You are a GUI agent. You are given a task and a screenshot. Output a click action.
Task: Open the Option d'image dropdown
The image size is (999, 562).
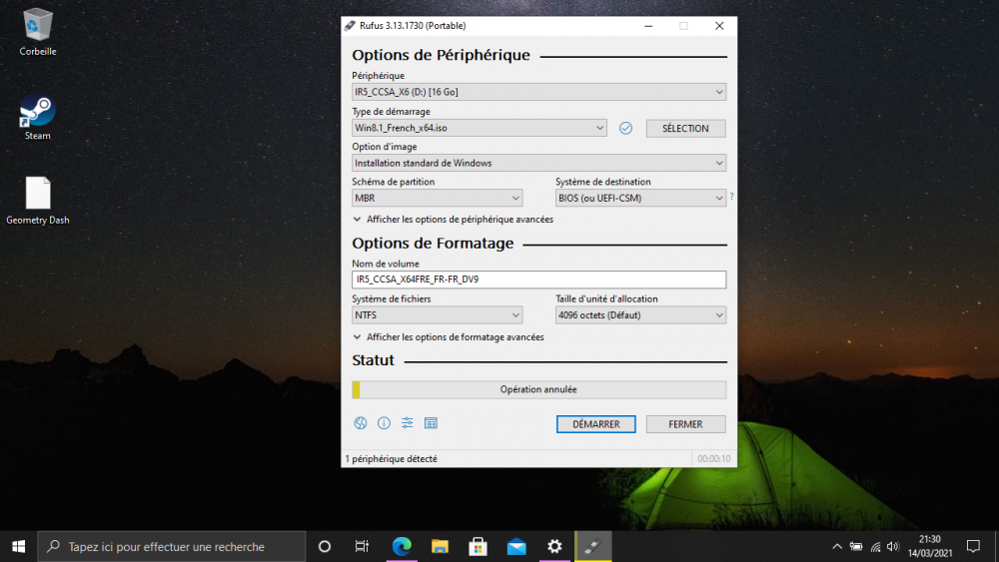538,163
